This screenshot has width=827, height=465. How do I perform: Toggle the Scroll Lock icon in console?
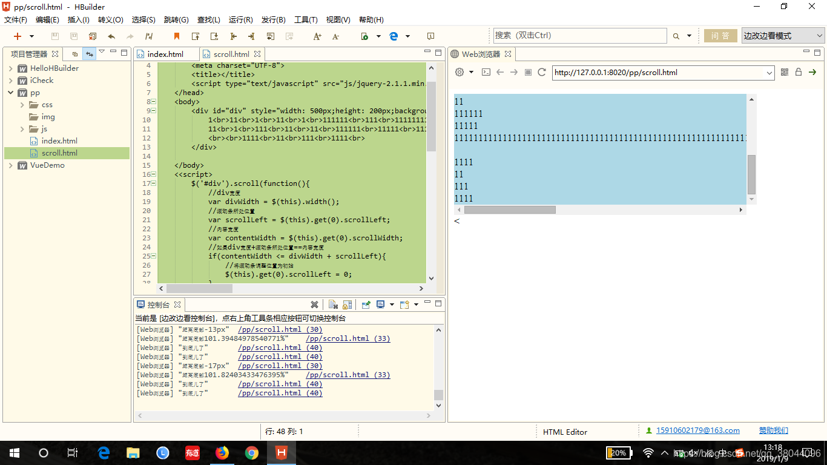[348, 305]
